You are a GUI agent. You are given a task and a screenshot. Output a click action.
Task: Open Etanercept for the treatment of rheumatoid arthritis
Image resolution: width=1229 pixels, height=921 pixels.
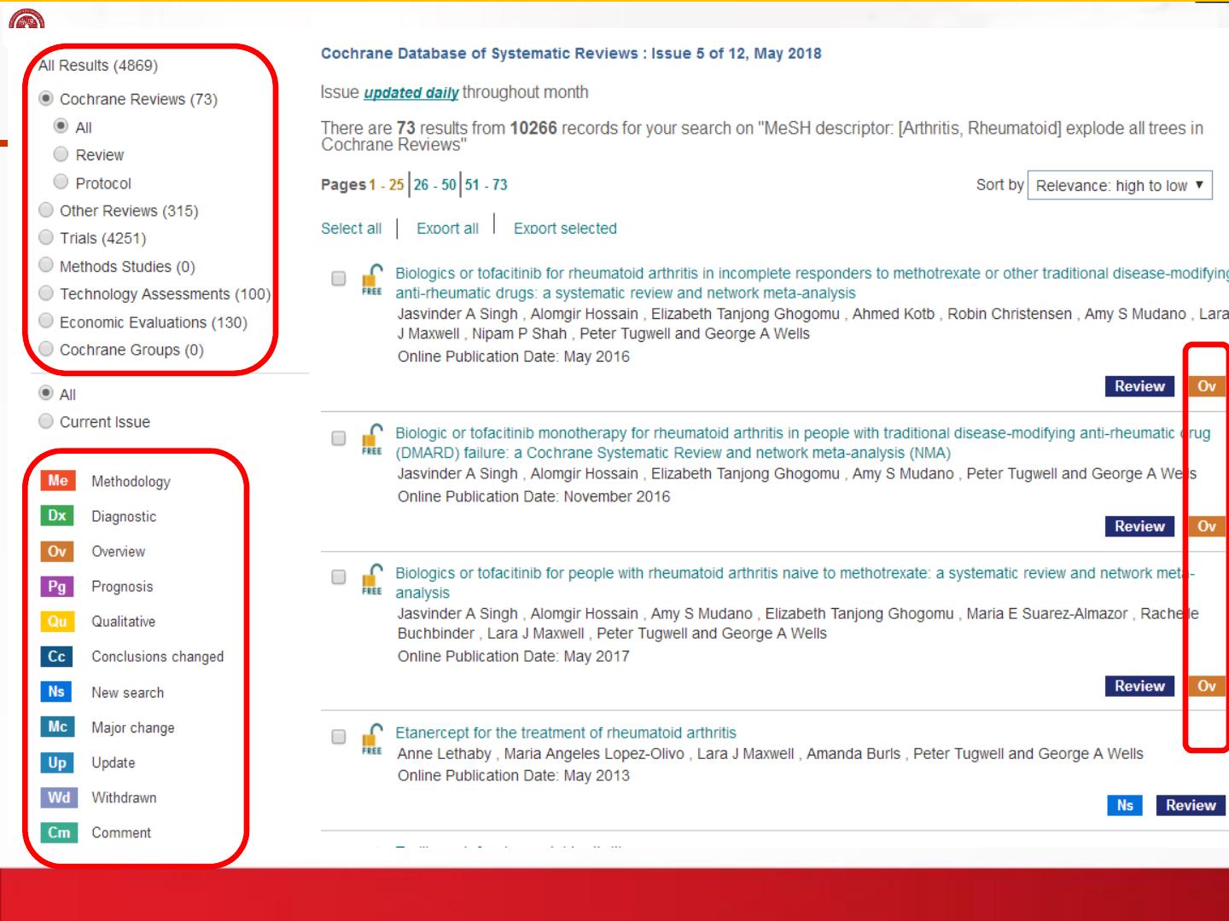(565, 733)
